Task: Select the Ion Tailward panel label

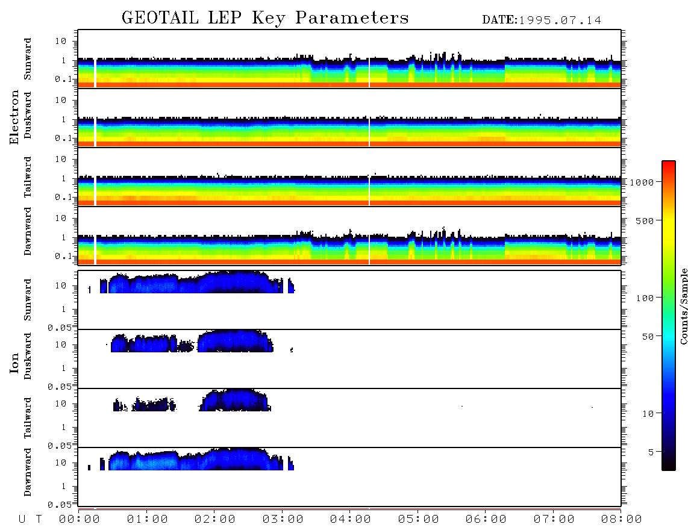Action: point(28,418)
